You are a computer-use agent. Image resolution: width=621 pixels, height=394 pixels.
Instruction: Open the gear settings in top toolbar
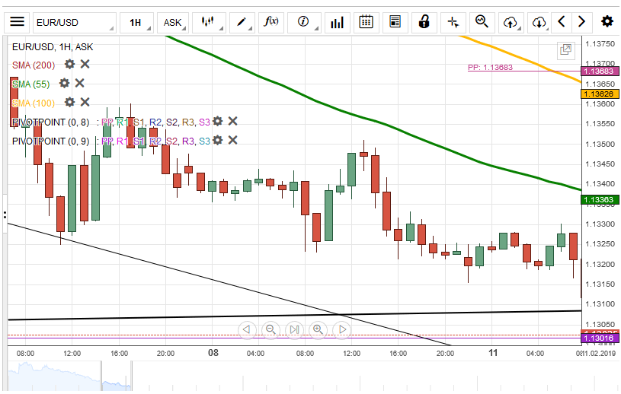[607, 22]
